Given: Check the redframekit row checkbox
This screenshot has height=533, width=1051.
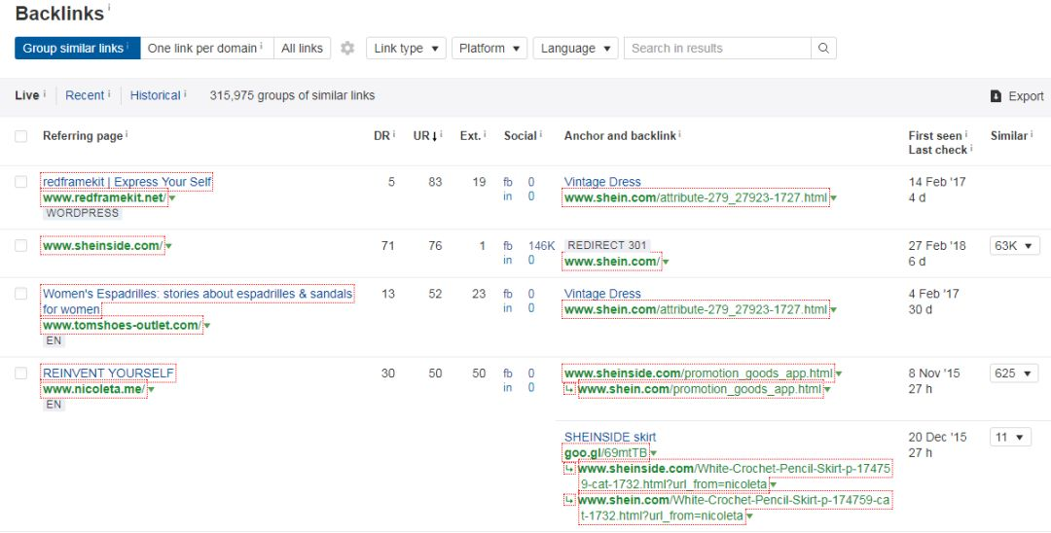Looking at the screenshot, I should coord(21,182).
